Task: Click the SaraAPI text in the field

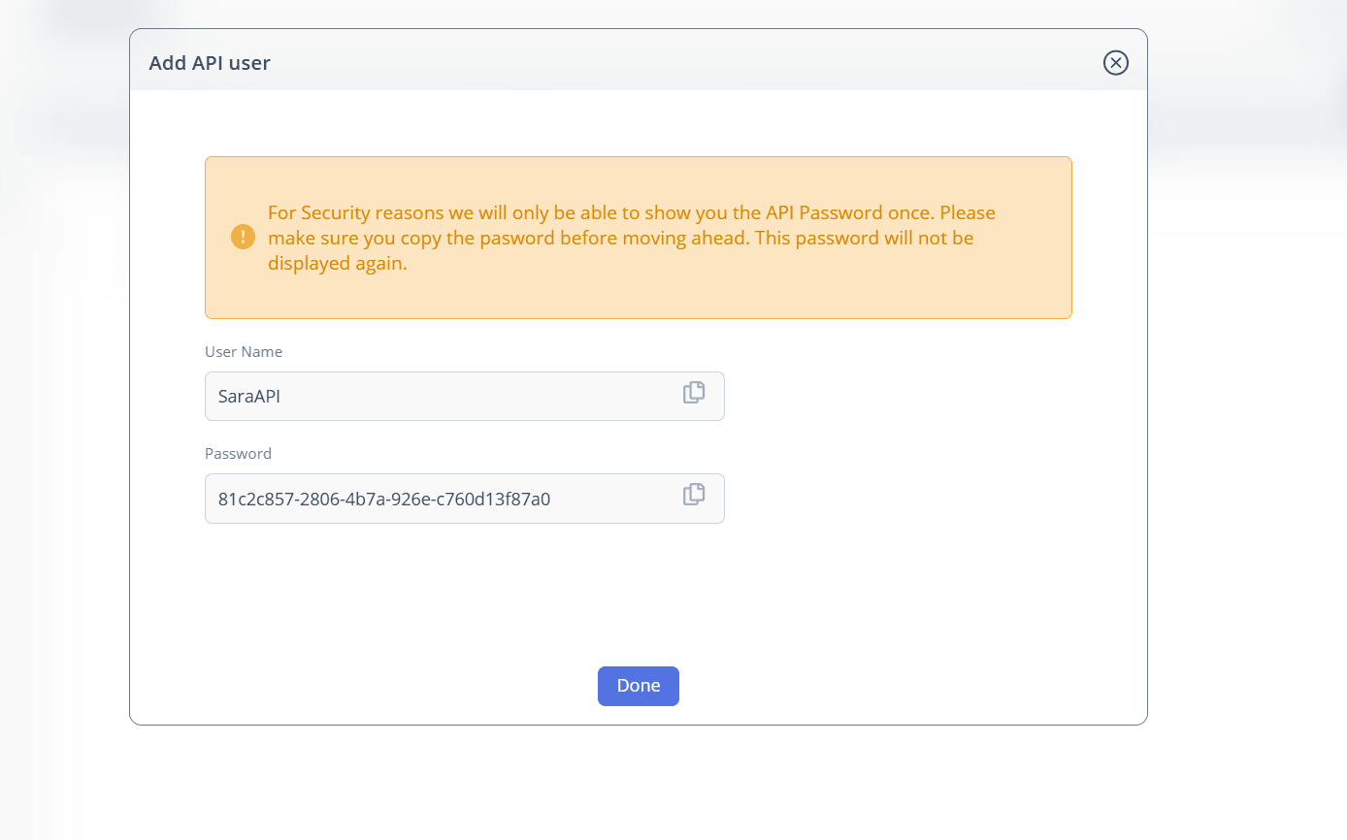Action: [249, 397]
